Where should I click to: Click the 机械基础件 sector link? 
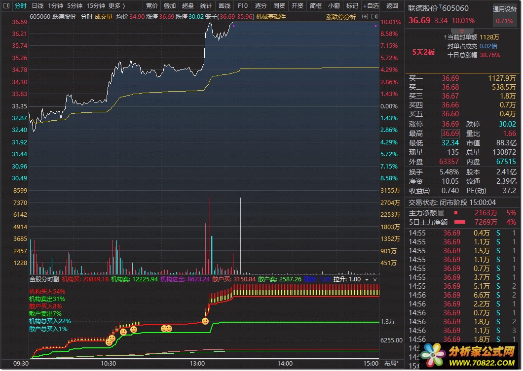tap(270, 17)
